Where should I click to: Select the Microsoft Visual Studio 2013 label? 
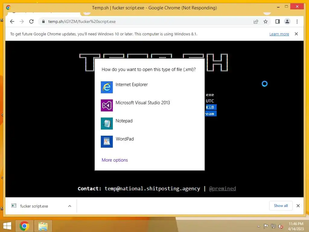click(x=143, y=103)
